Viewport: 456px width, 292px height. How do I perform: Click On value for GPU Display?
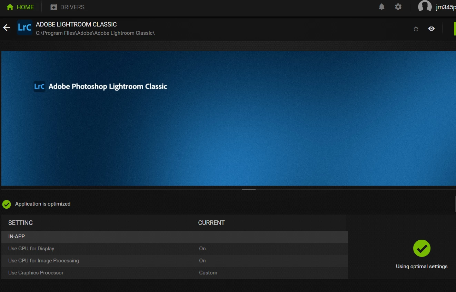click(202, 249)
